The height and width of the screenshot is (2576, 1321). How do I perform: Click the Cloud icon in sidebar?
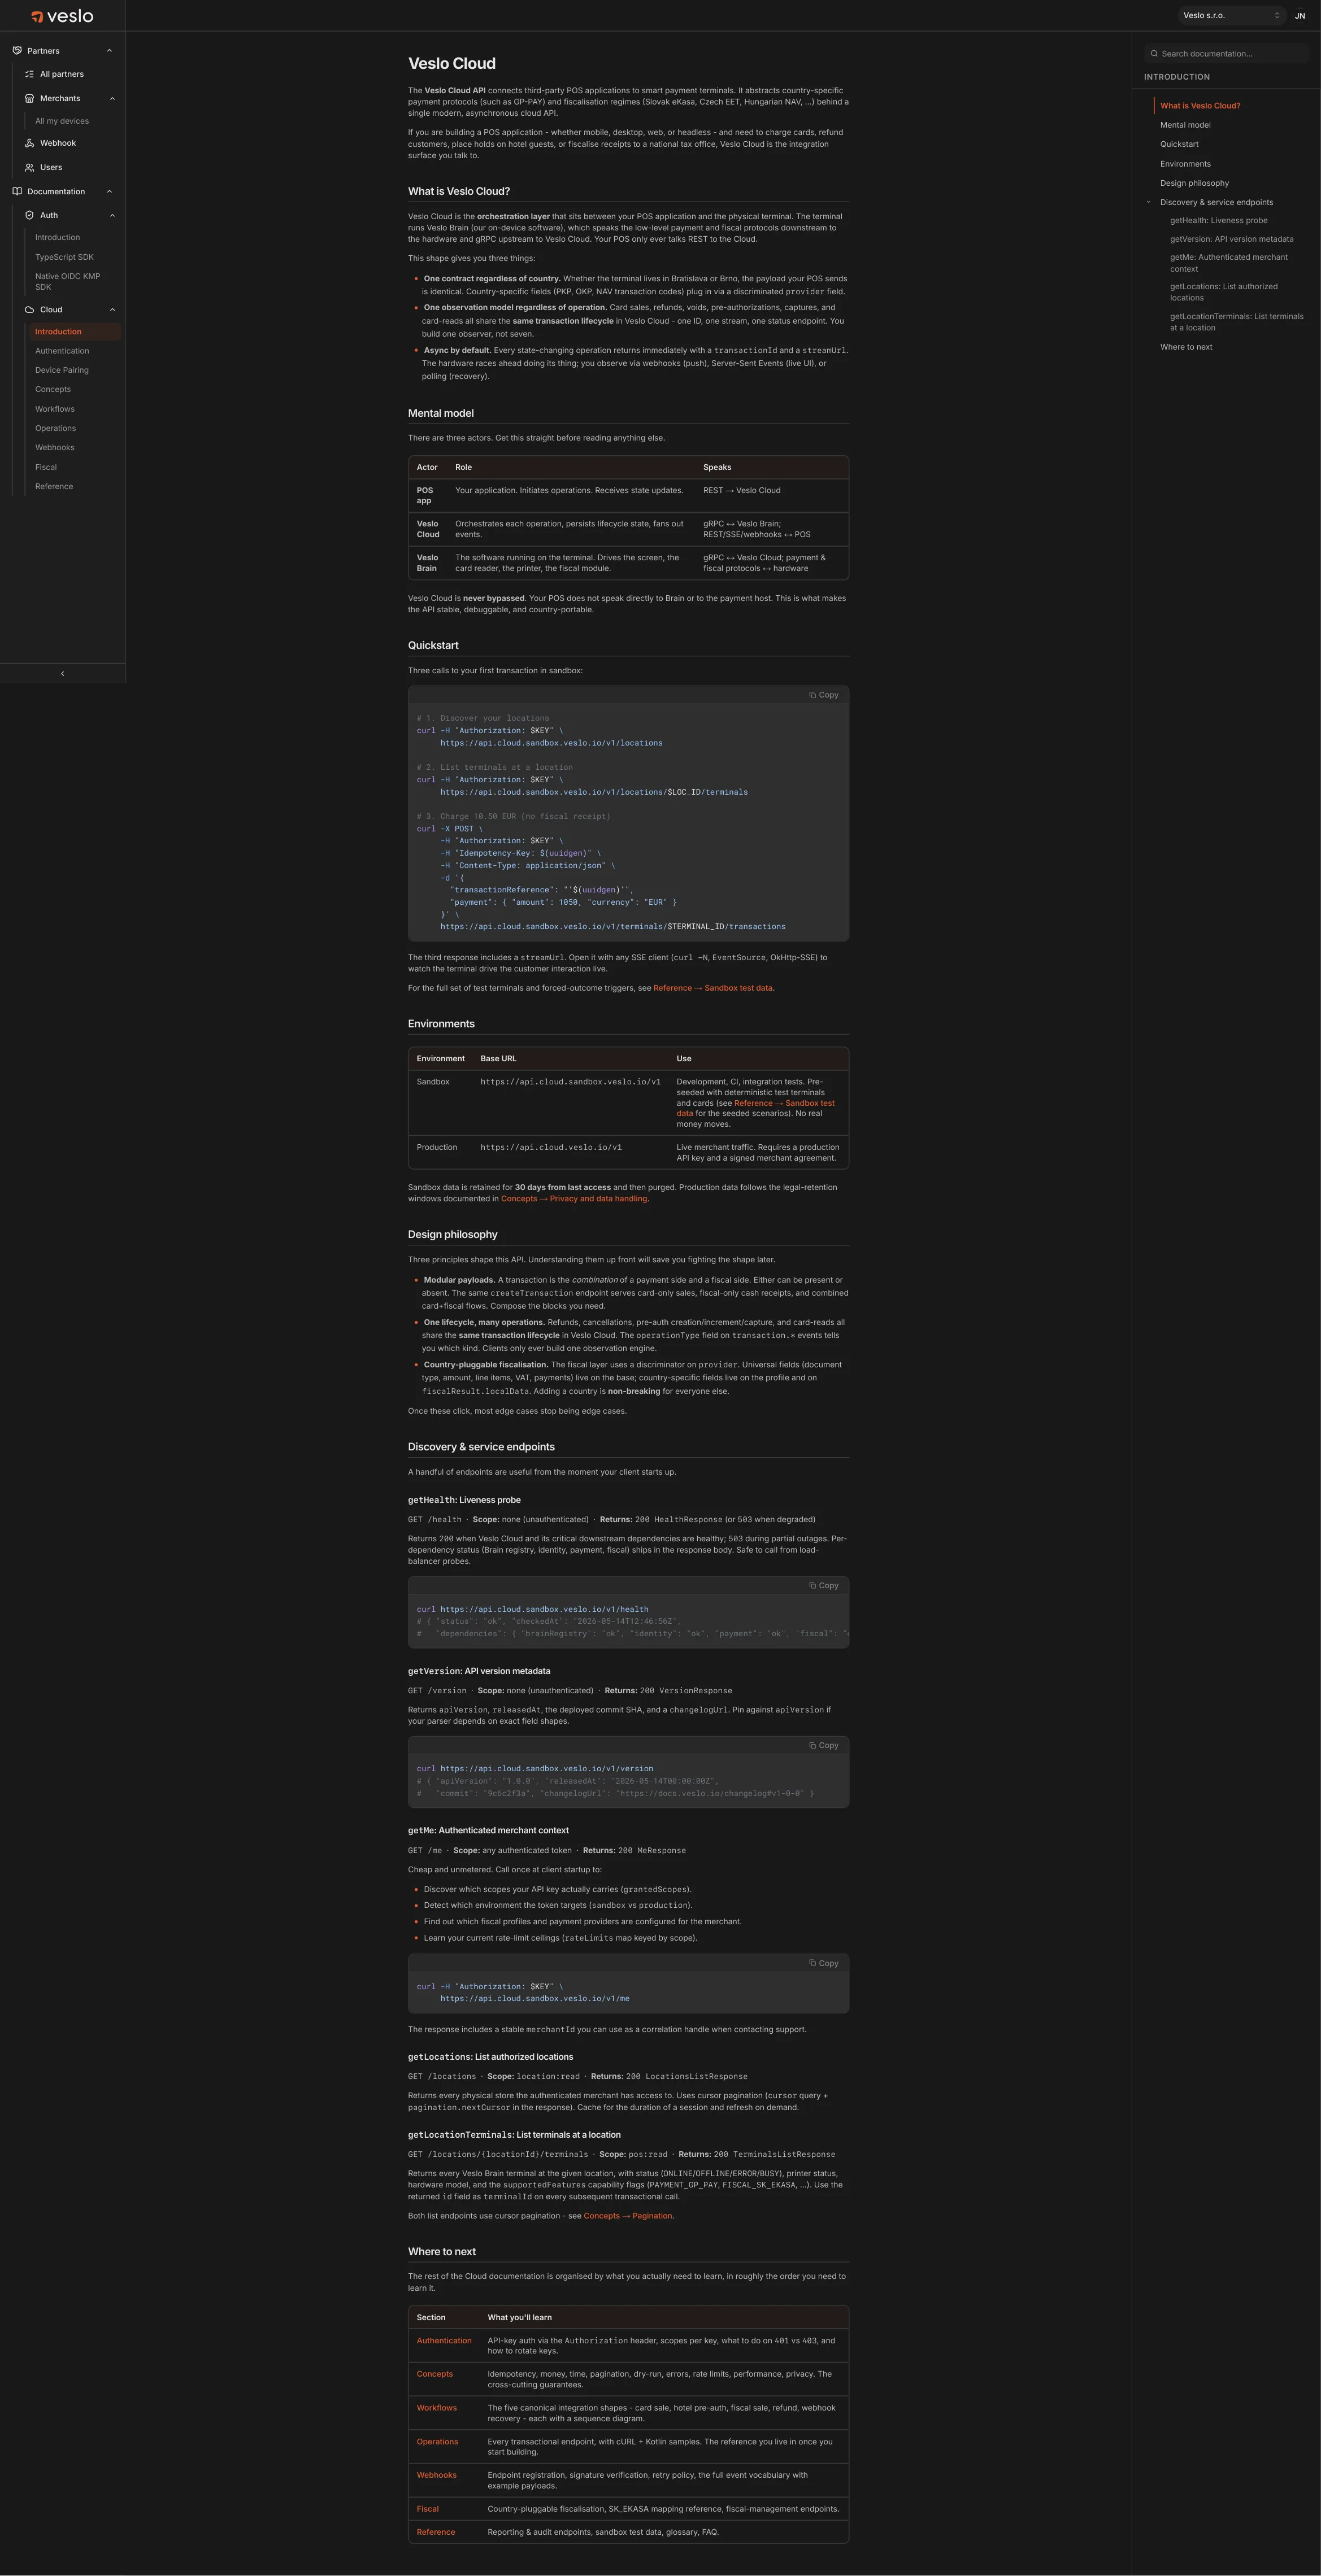click(x=30, y=309)
